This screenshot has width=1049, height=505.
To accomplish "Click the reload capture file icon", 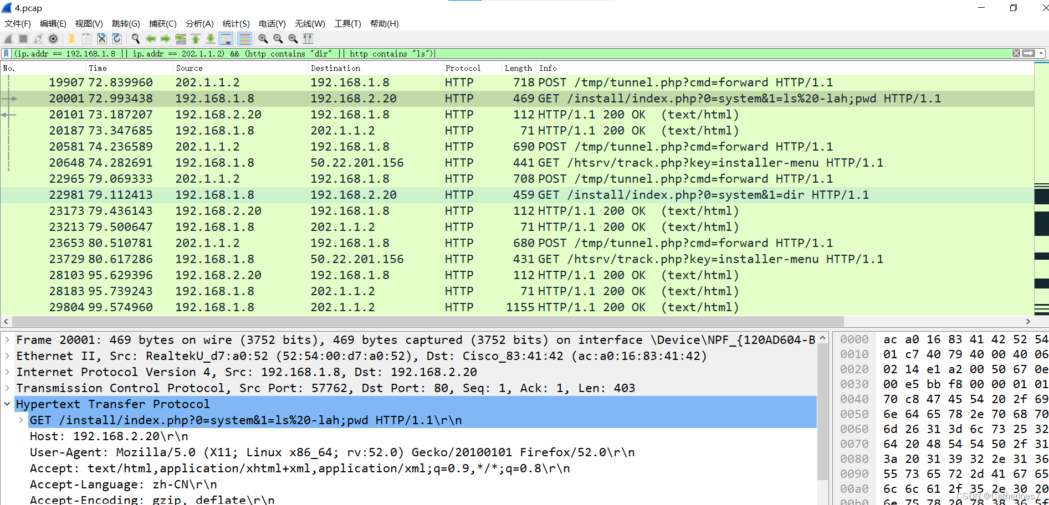I will click(x=117, y=39).
